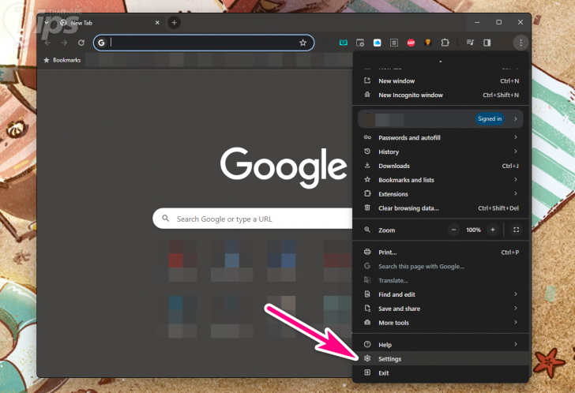Click the Google G icon in address bar

(x=102, y=43)
